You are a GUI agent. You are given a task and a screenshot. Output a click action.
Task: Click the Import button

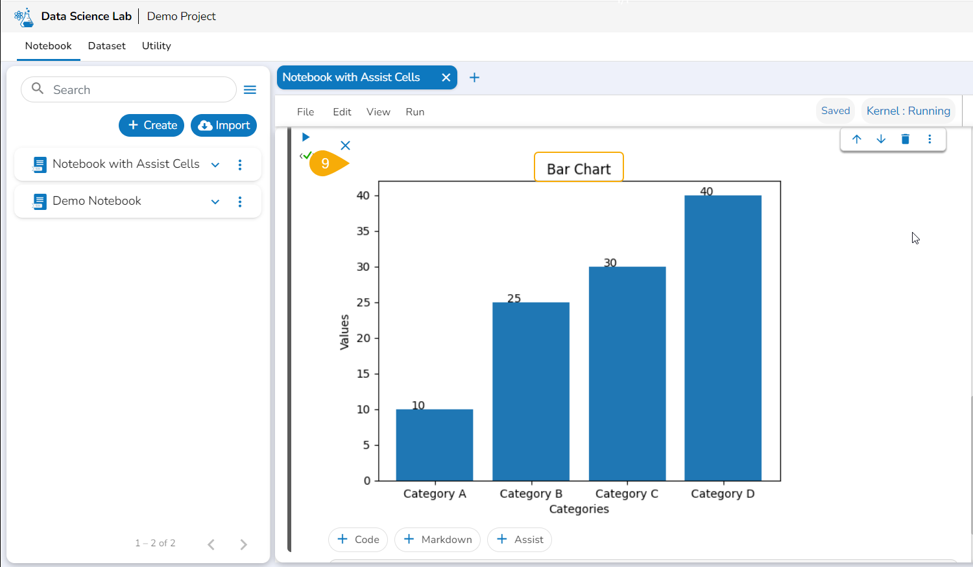coord(224,126)
